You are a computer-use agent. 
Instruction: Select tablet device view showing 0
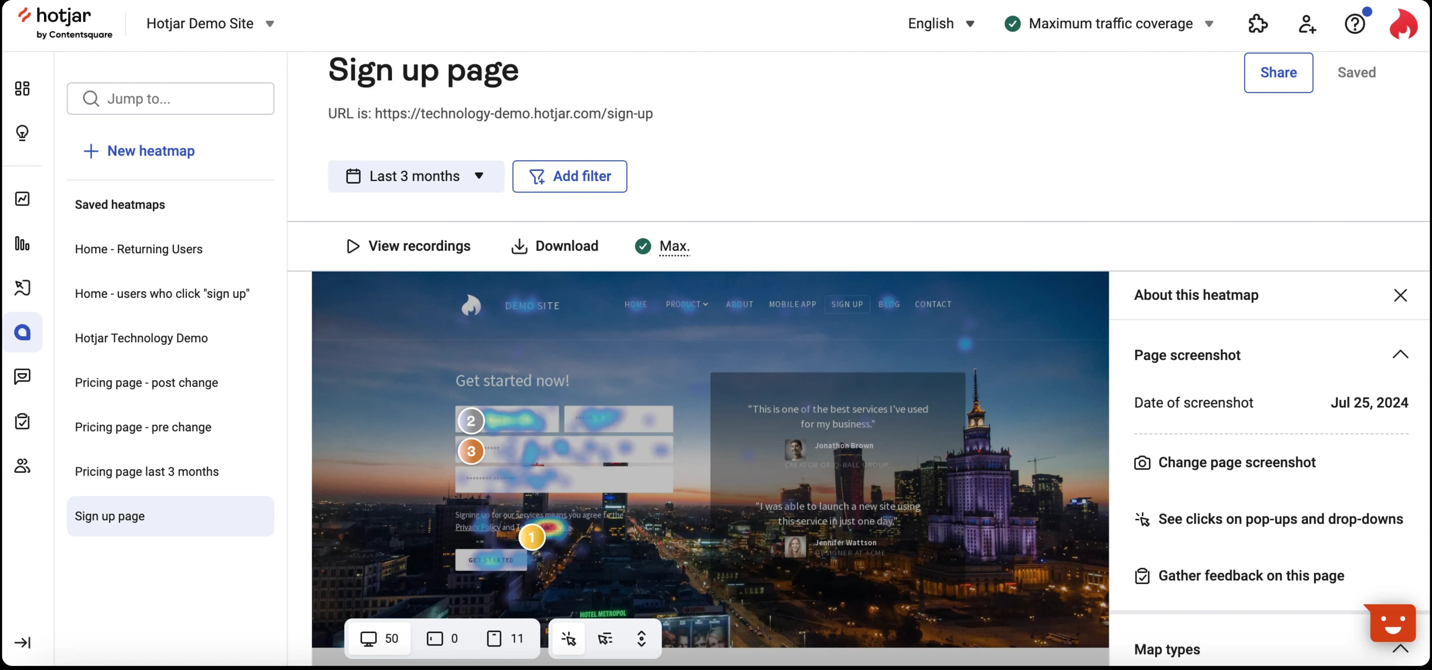click(x=443, y=638)
